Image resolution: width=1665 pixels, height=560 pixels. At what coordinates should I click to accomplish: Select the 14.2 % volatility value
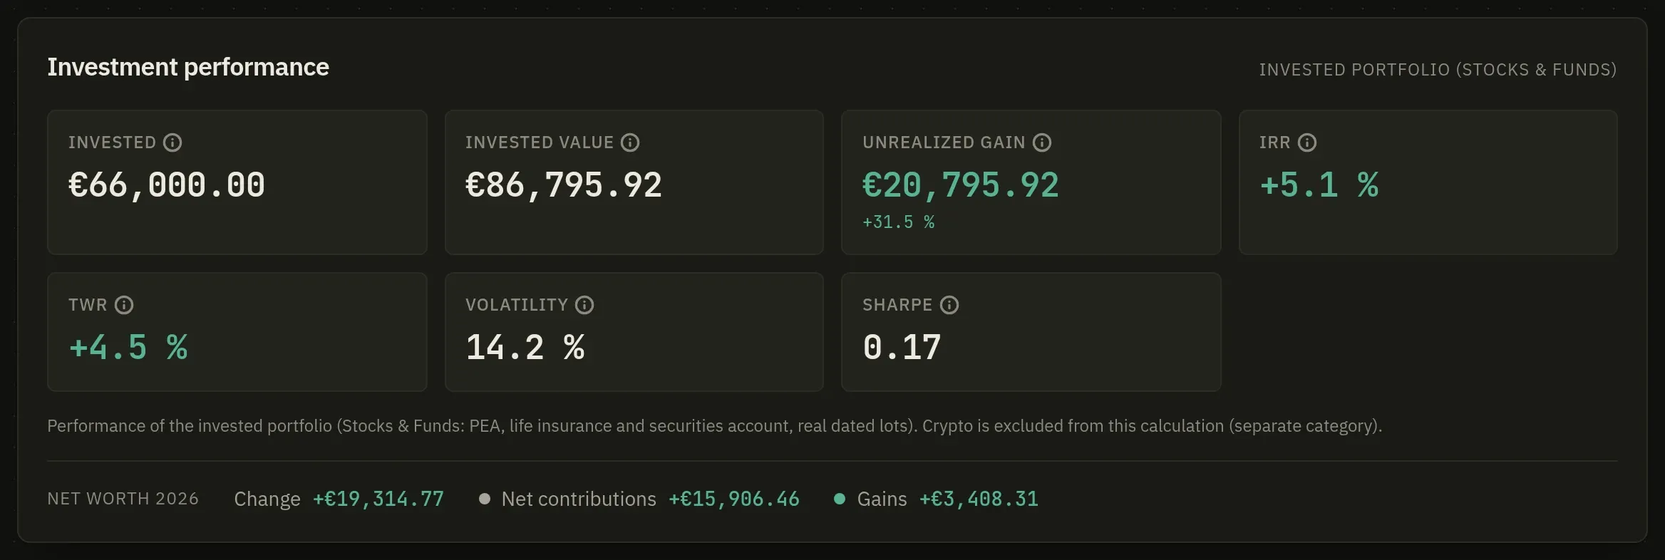525,348
